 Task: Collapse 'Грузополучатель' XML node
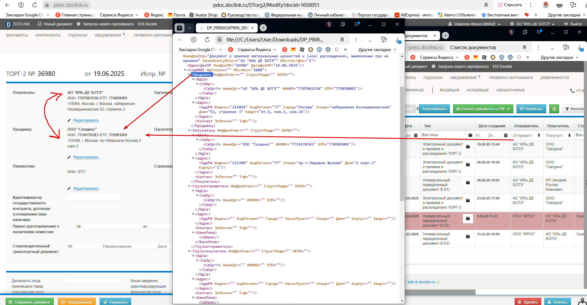coord(189,251)
